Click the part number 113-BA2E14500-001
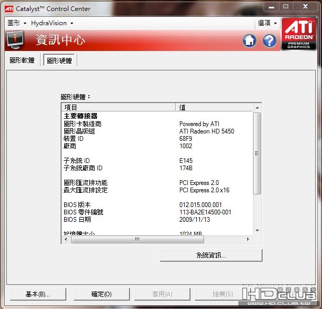322x309 pixels. tap(205, 212)
